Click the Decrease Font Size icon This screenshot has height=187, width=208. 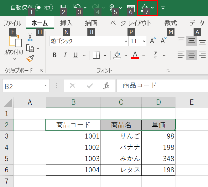click(164, 41)
